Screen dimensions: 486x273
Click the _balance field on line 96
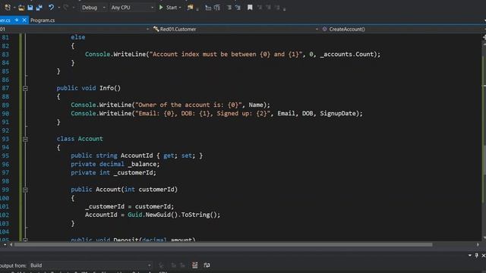coord(142,164)
